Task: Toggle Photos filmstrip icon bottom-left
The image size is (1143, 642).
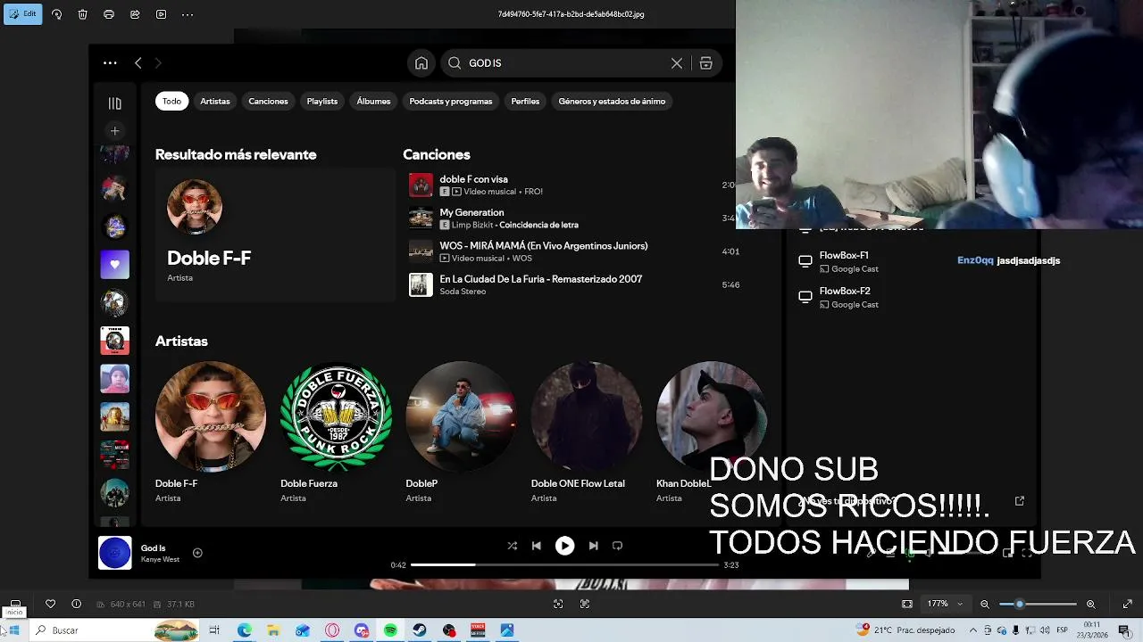Action: 16,604
